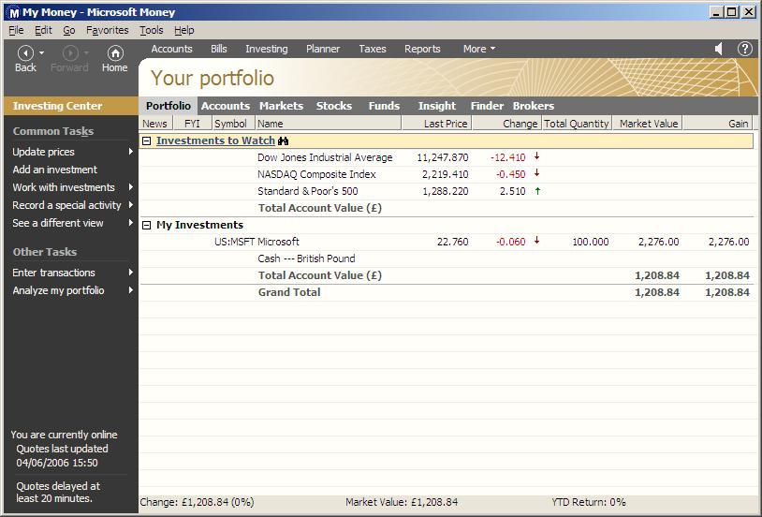762x517 pixels.
Task: Select the Cash --- British Pound row
Action: (447, 258)
